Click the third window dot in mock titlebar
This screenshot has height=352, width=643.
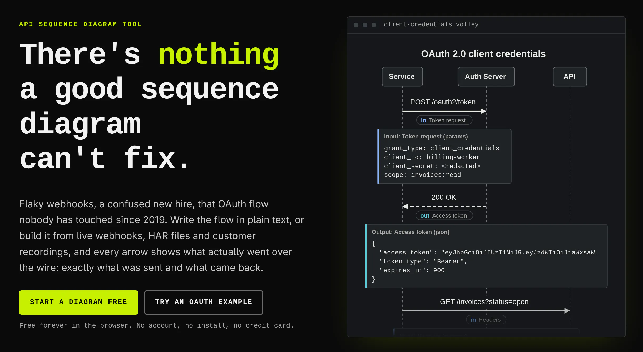[x=374, y=25]
